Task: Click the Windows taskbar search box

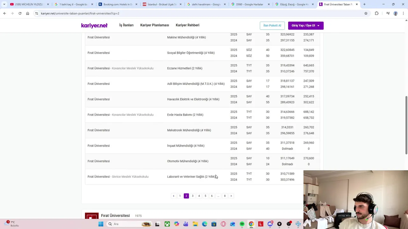Action: 129,224
